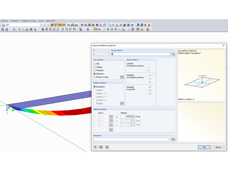Click edit parameters icon beside Rotační pohyb
228x171 pixels.
pyautogui.click(x=122, y=77)
